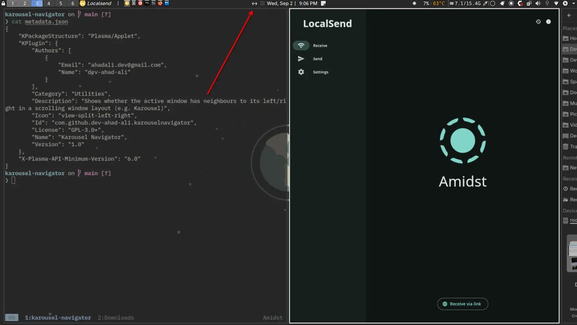This screenshot has width=577, height=325.
Task: Click the Localsend window title in panel
Action: (x=99, y=3)
